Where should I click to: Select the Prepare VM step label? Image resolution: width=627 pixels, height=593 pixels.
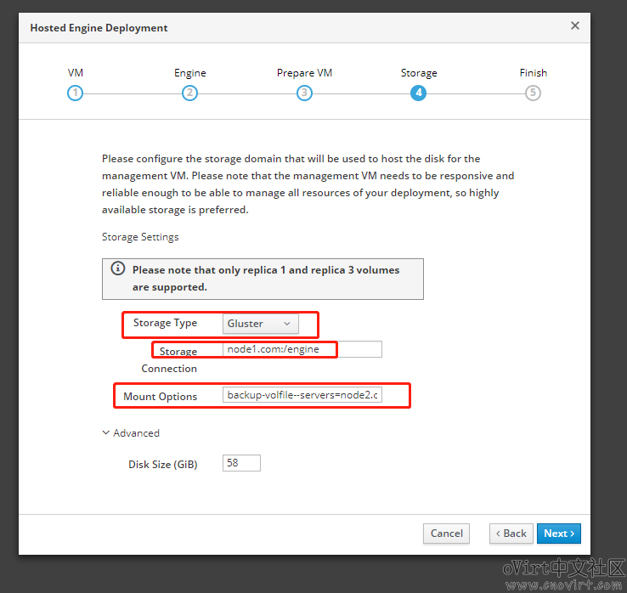(x=304, y=73)
